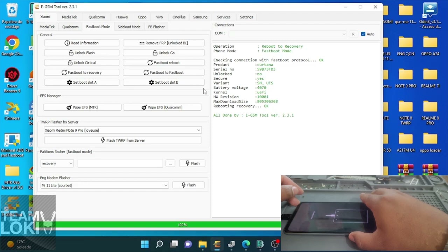Open the Services tab

(224, 17)
